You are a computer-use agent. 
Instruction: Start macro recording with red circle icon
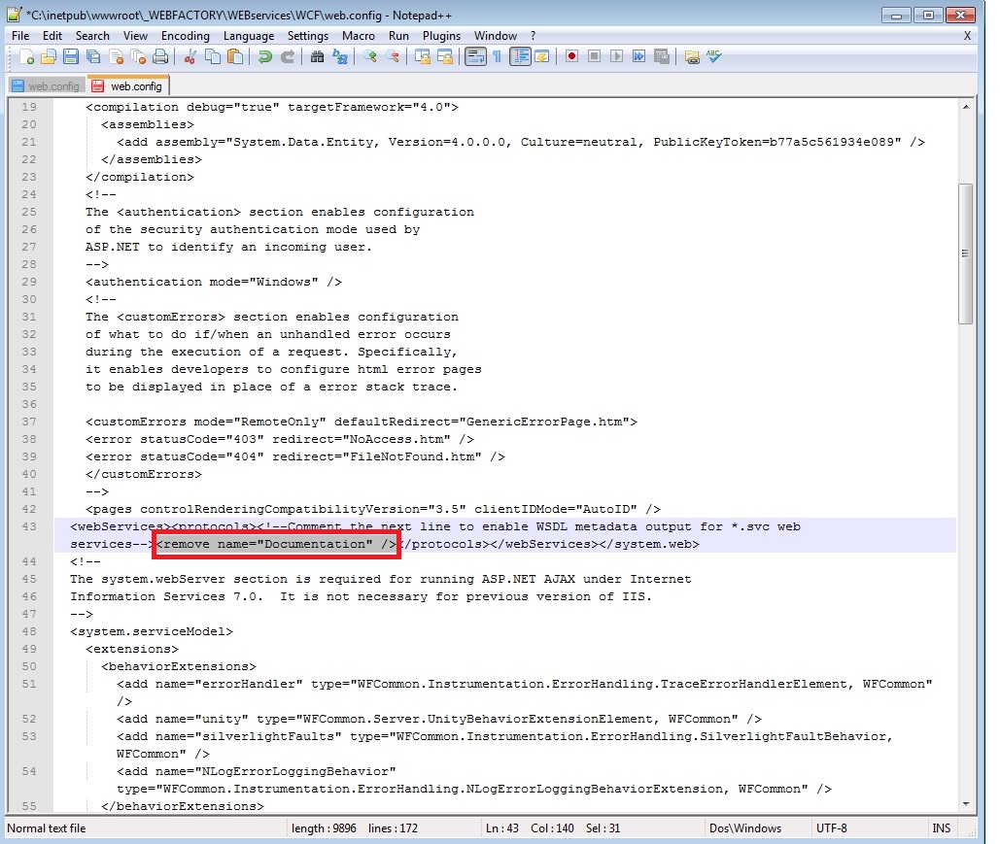click(571, 57)
